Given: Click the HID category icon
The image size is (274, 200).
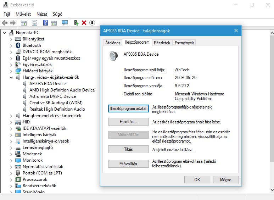Looking at the screenshot, I should tap(18, 122).
